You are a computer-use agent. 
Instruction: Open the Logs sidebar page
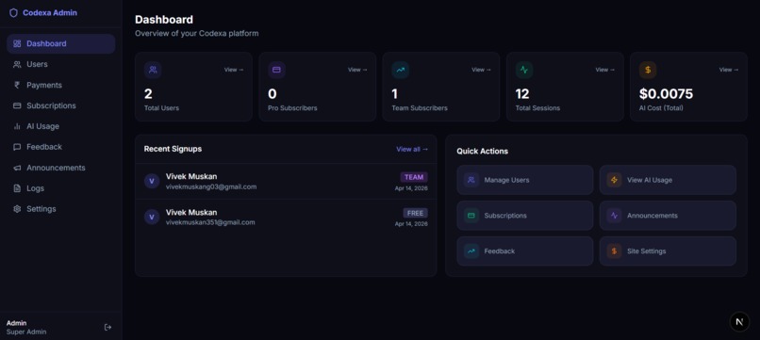coord(61,188)
